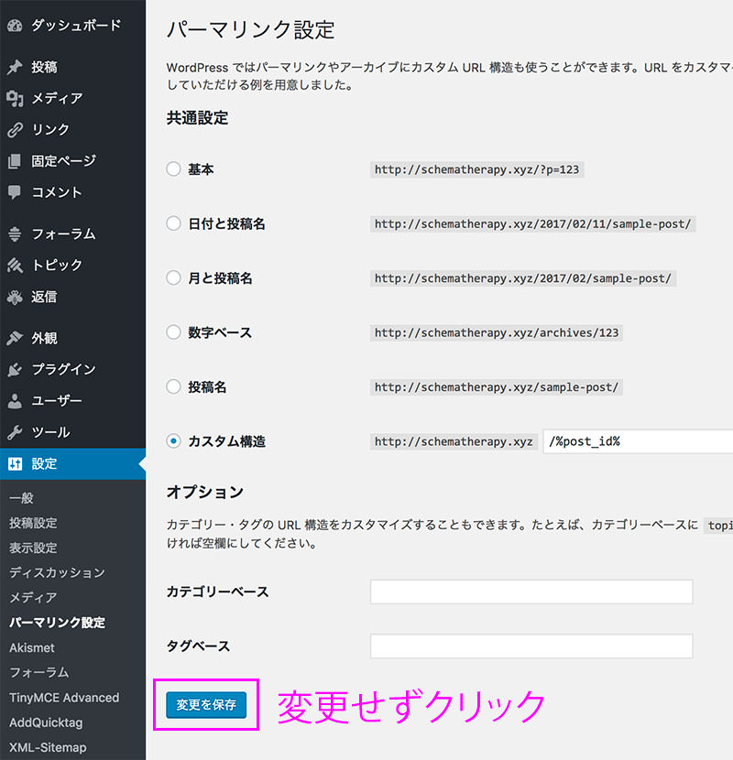This screenshot has width=733, height=760.
Task: Select the トピック icon
Action: [x=16, y=266]
